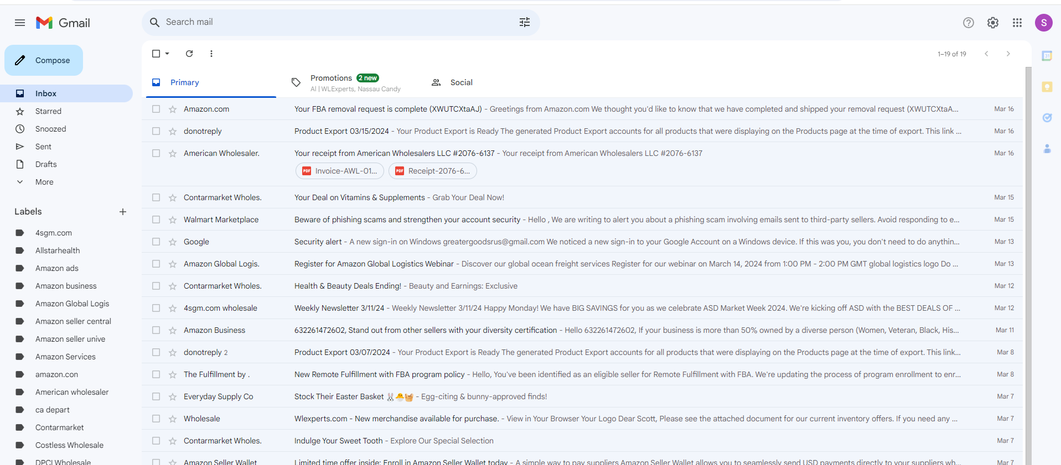Open the Google apps grid
Image resolution: width=1061 pixels, height=465 pixels.
[x=1017, y=23]
